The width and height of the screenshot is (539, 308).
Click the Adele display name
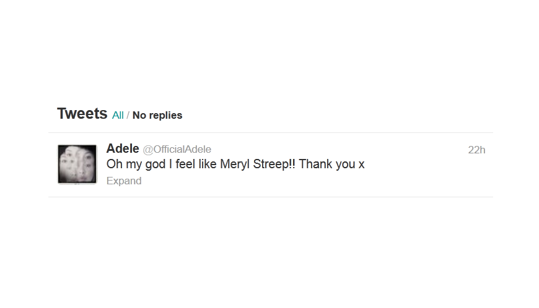123,149
